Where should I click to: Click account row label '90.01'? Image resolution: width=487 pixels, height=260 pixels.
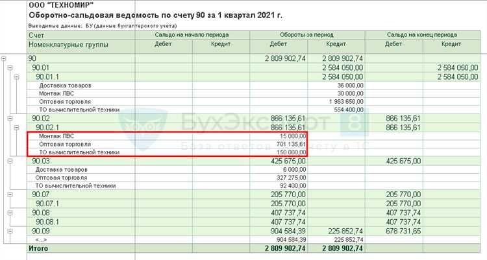click(40, 67)
